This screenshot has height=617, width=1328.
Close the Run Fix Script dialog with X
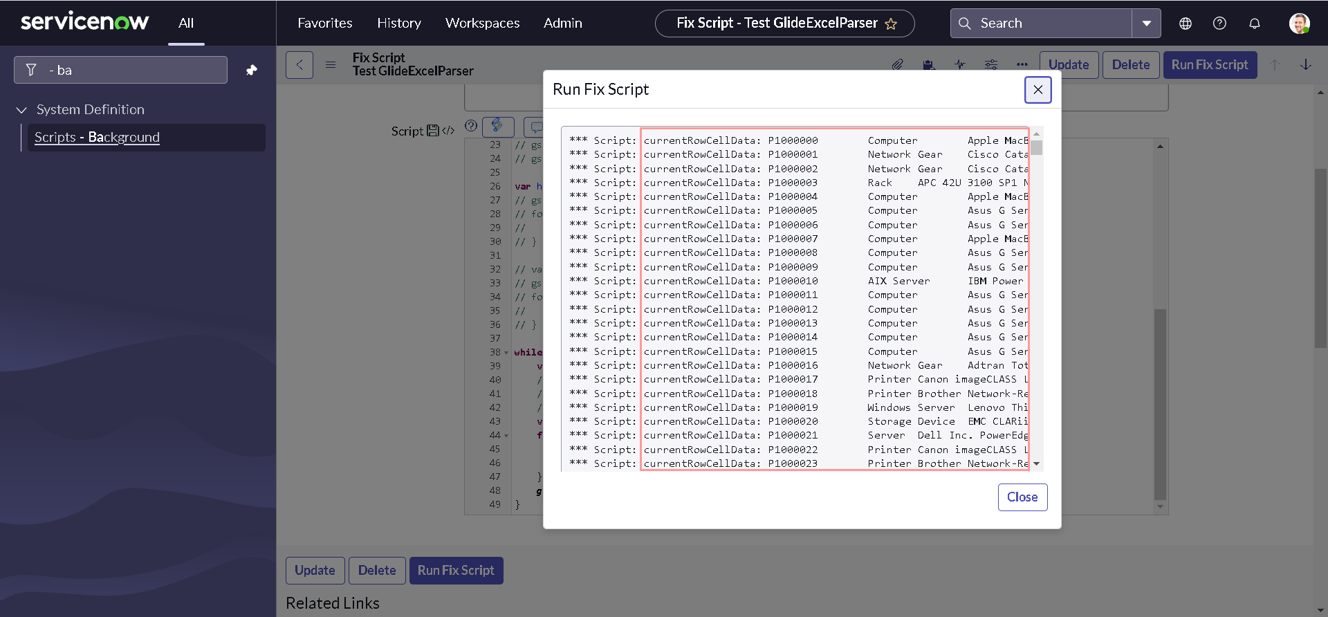tap(1037, 90)
